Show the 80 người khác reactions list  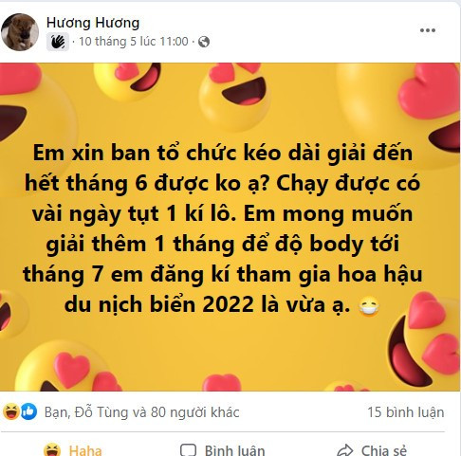(194, 412)
